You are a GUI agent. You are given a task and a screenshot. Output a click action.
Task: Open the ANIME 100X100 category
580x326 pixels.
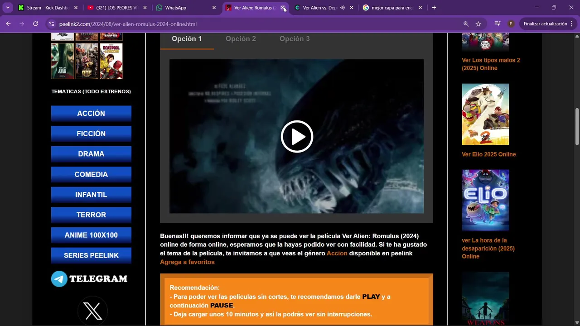coord(91,235)
